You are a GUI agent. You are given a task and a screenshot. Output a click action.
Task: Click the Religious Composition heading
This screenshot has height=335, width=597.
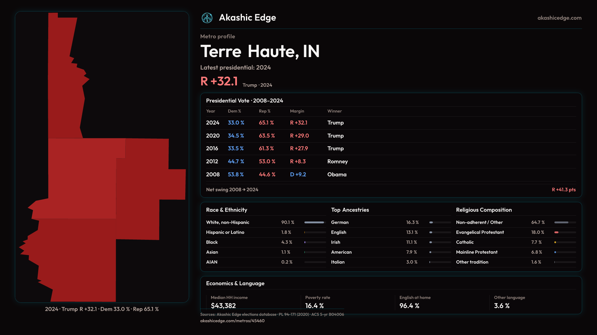click(484, 210)
